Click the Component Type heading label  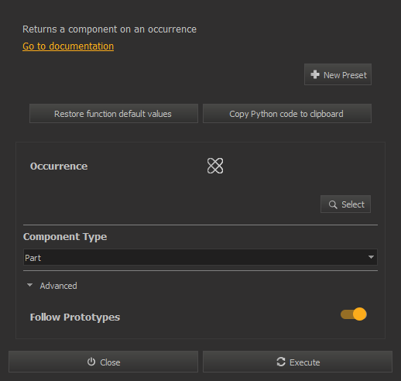(65, 237)
